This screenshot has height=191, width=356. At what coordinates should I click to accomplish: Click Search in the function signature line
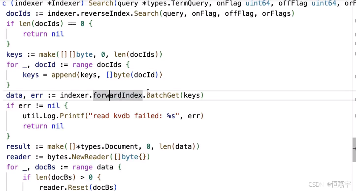(101, 3)
